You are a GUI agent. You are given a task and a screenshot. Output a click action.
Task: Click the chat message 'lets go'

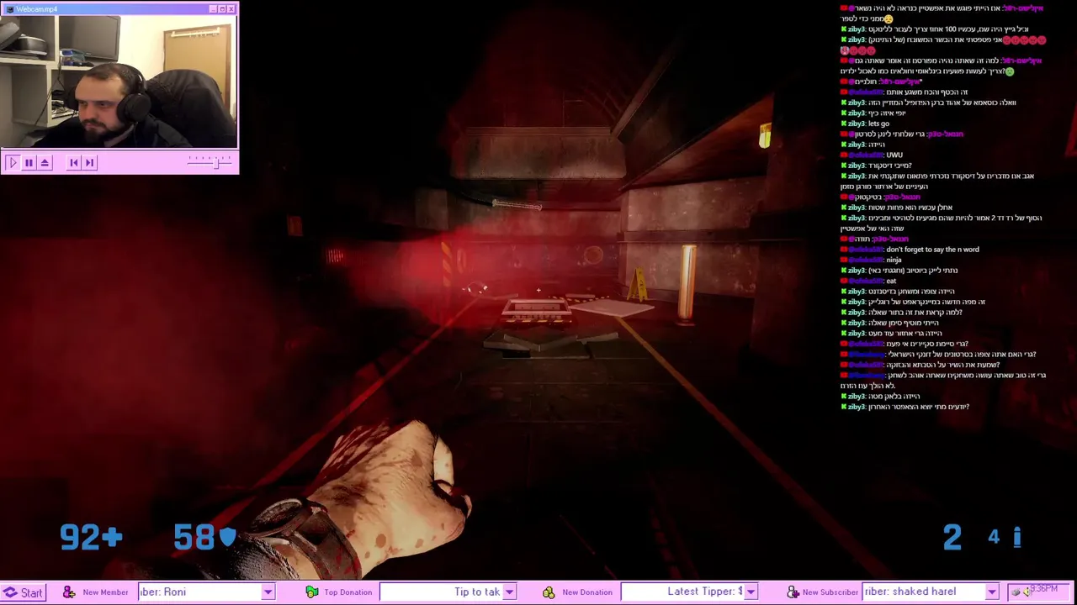(x=878, y=124)
